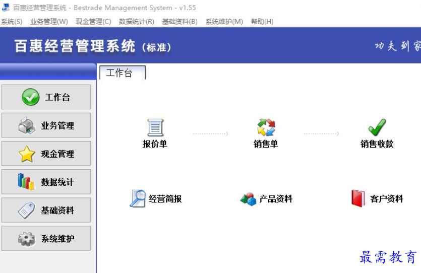
Task: Click the 现金管理 sidebar button label
Action: click(x=57, y=154)
